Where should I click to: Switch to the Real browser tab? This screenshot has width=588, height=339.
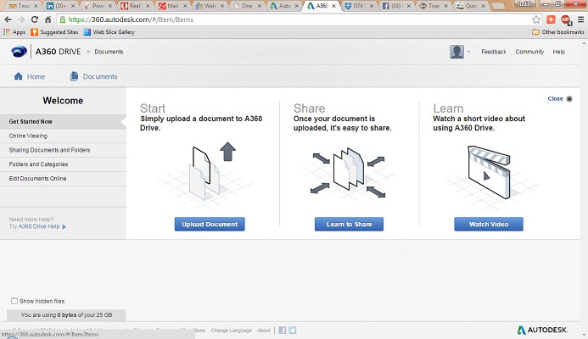[135, 6]
